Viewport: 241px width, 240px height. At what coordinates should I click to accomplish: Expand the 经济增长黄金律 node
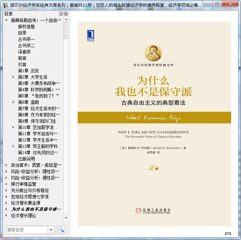click(x=6, y=203)
